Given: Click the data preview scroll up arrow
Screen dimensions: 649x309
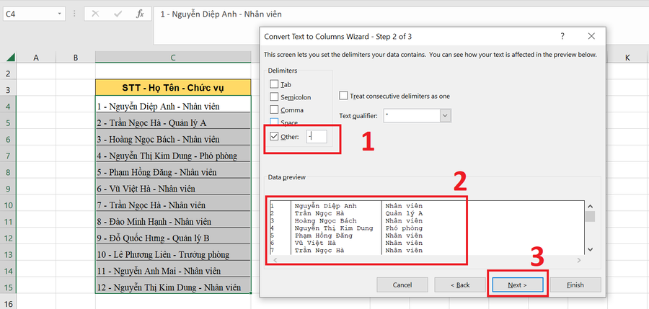Looking at the screenshot, I should (x=591, y=206).
